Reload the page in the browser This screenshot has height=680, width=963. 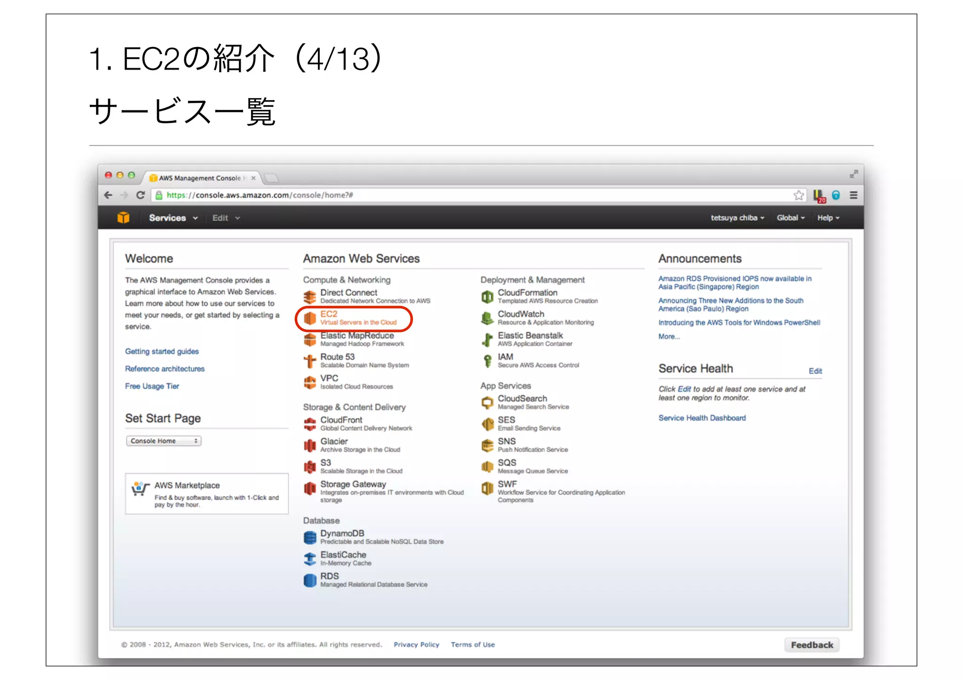point(140,195)
